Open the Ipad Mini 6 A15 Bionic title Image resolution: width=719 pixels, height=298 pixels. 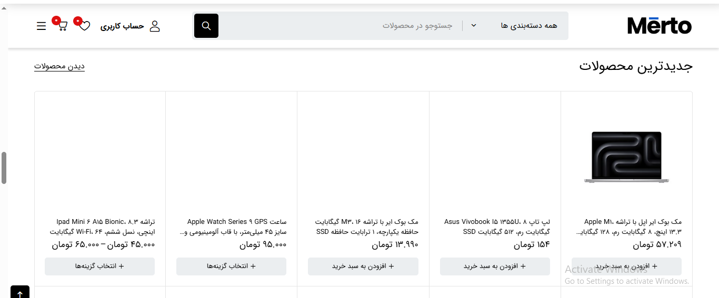pos(103,227)
